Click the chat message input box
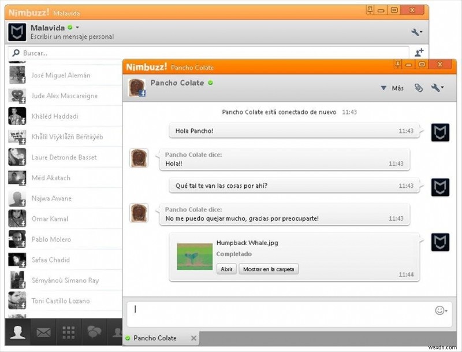This screenshot has width=462, height=352. (289, 314)
